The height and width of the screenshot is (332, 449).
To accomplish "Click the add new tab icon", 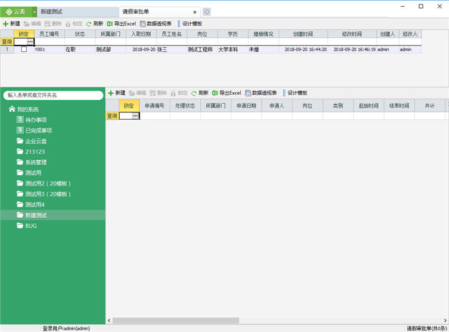I will click(x=207, y=12).
